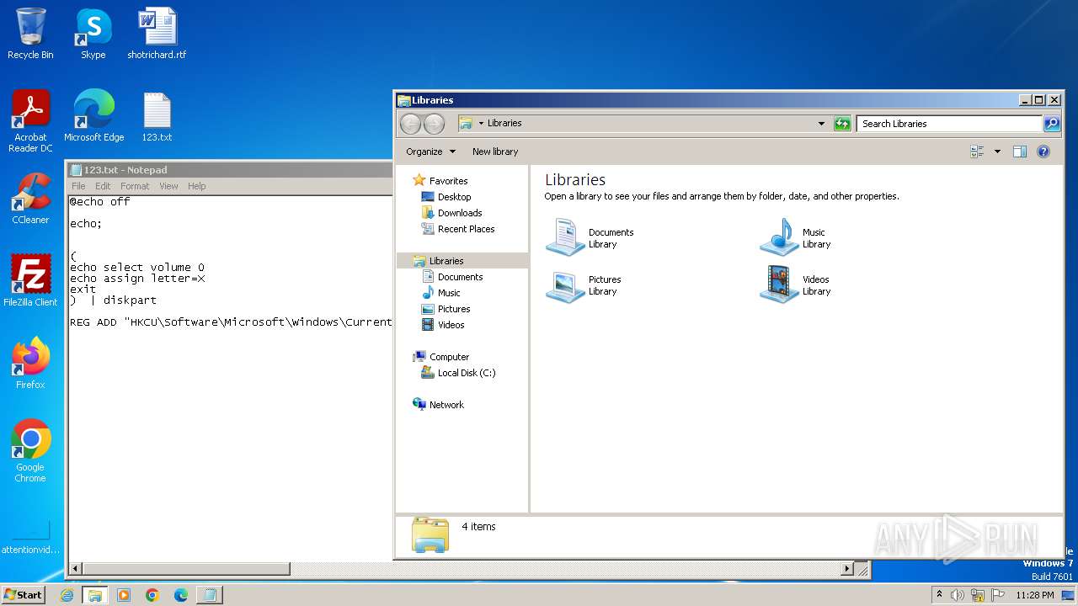
Task: Switch to Notepad via taskbar button
Action: tap(209, 595)
